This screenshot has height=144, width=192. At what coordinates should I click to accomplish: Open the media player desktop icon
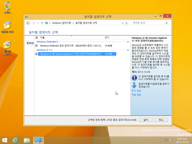(x=7, y=48)
